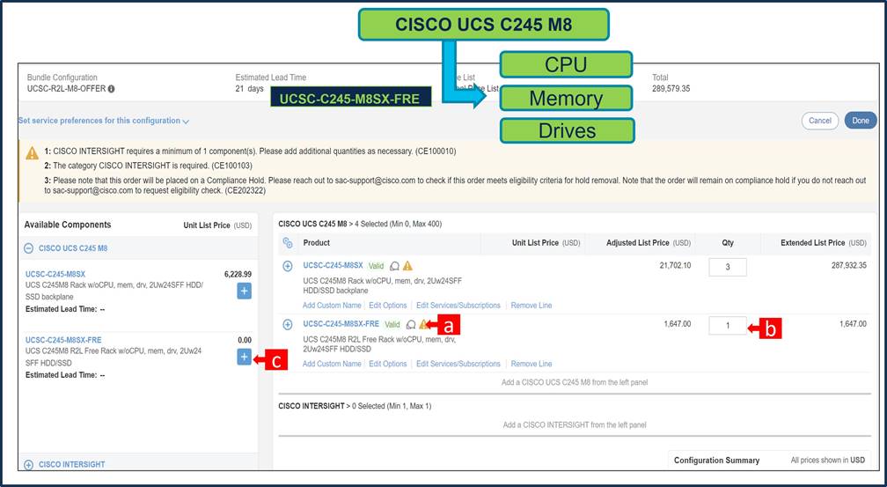Click the Product column header
Viewport: 887px width, 487px height.
tap(316, 242)
